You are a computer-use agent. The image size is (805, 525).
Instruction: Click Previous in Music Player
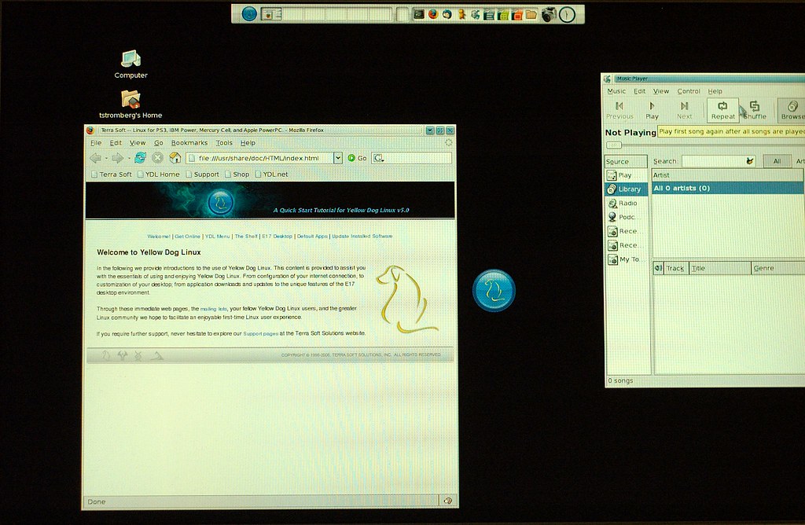click(x=619, y=110)
